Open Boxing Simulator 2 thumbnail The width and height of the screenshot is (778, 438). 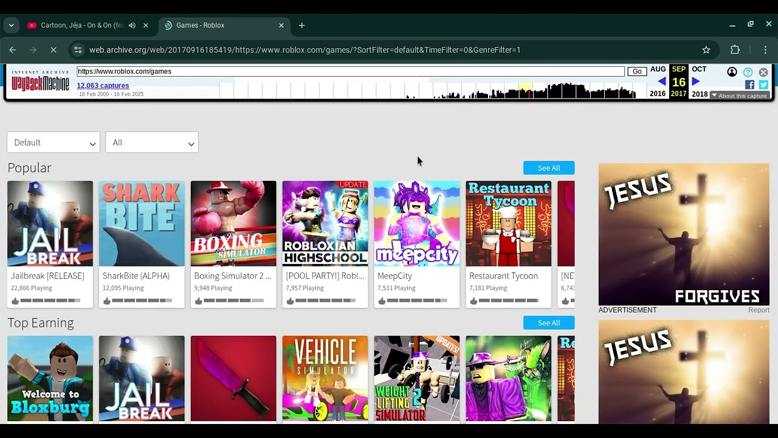233,223
